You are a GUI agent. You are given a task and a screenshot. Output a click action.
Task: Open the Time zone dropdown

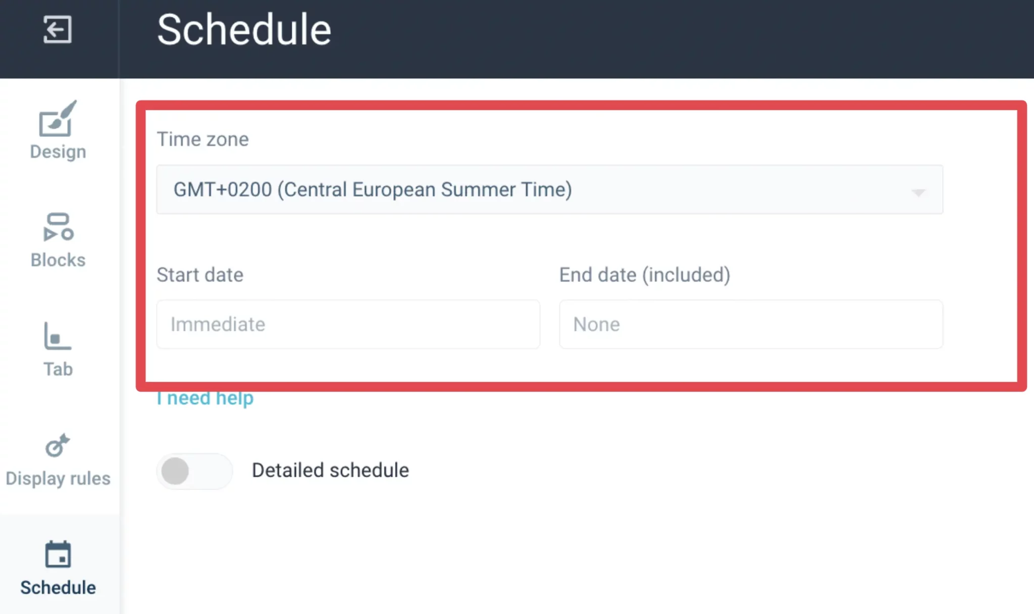click(x=549, y=190)
